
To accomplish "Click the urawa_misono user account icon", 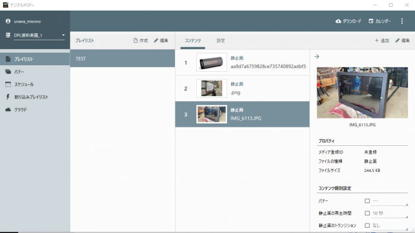I will [x=8, y=21].
